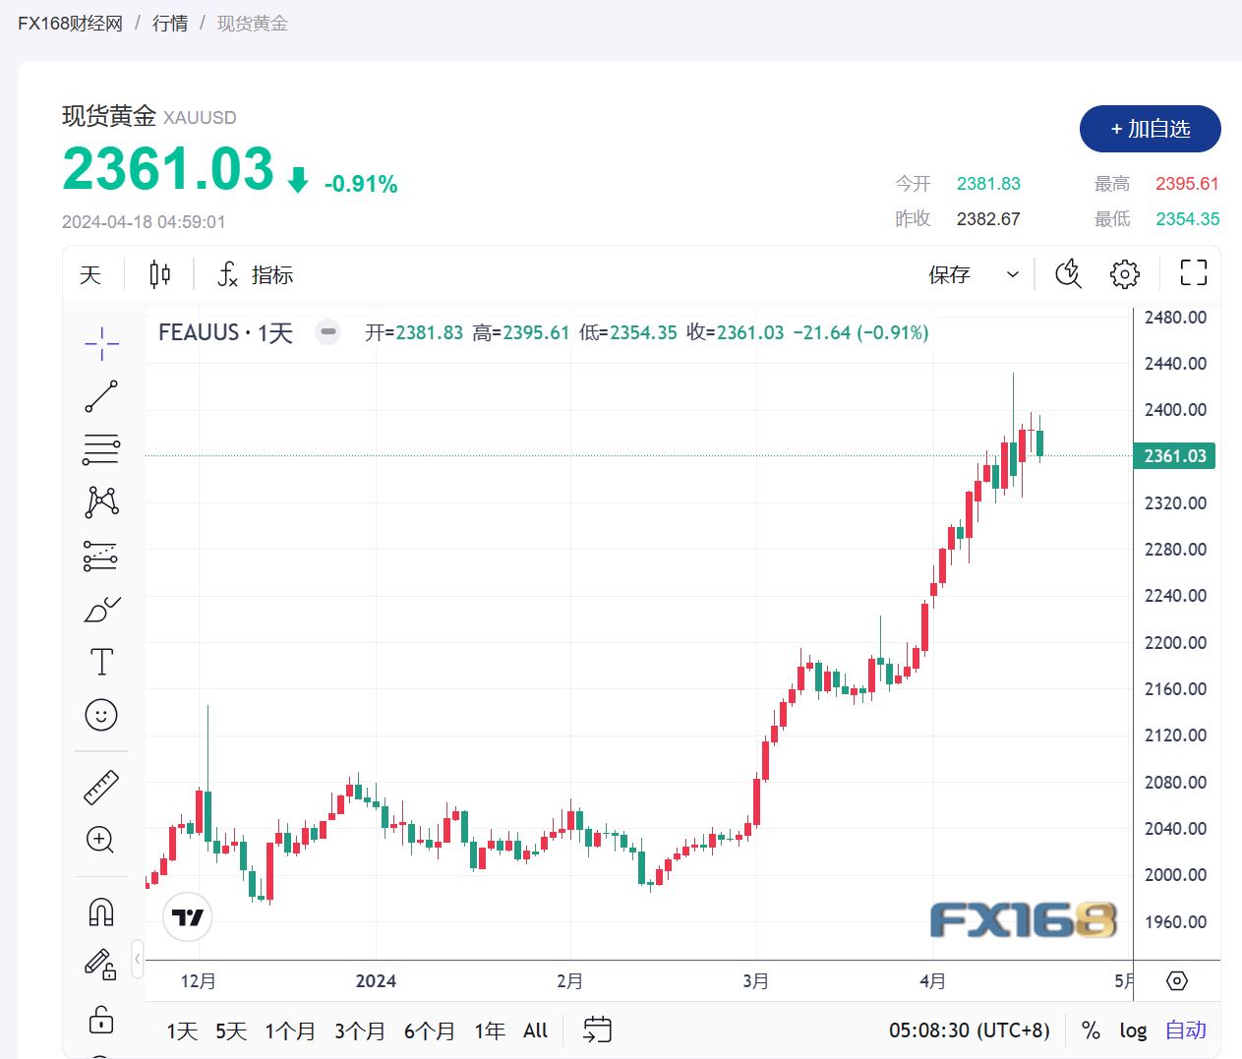Open the XABCD pattern tool
Viewport: 1242px width, 1059px height.
(101, 501)
